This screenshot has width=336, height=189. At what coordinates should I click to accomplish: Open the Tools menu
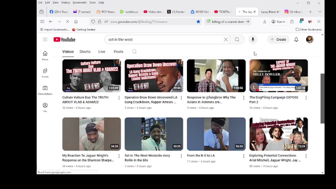click(92, 3)
